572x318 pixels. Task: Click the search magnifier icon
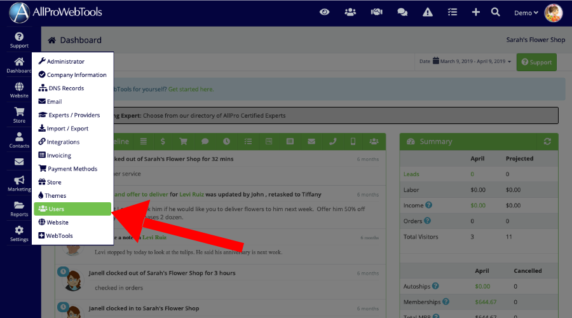[x=495, y=12]
